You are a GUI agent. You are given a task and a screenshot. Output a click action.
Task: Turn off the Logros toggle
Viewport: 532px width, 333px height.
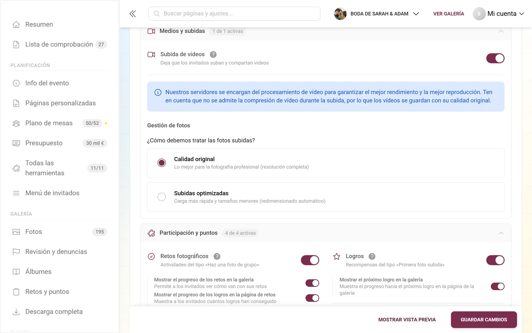coord(495,260)
